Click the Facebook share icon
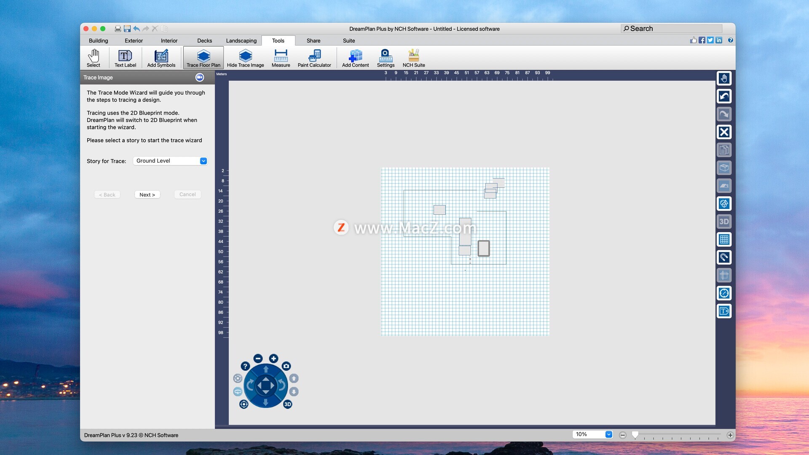This screenshot has height=455, width=809. pyautogui.click(x=702, y=40)
